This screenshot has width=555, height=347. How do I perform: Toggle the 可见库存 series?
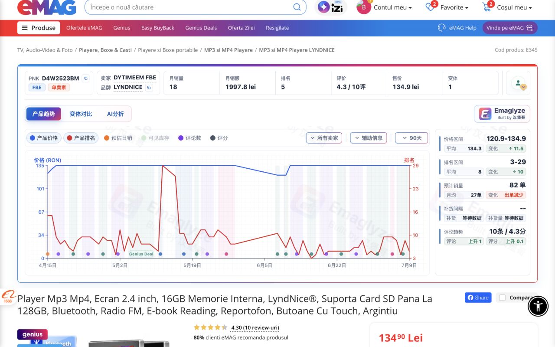point(155,138)
